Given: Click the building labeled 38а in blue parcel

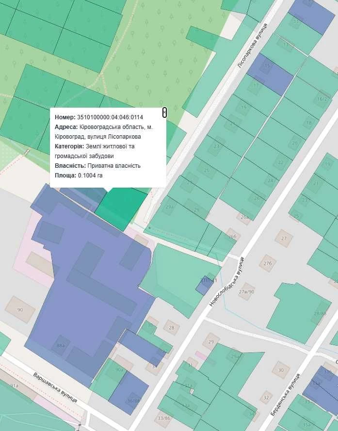Looking at the screenshot, I should pos(61,345).
